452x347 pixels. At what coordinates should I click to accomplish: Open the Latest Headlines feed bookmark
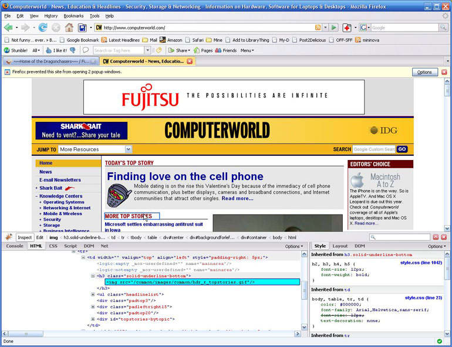120,40
